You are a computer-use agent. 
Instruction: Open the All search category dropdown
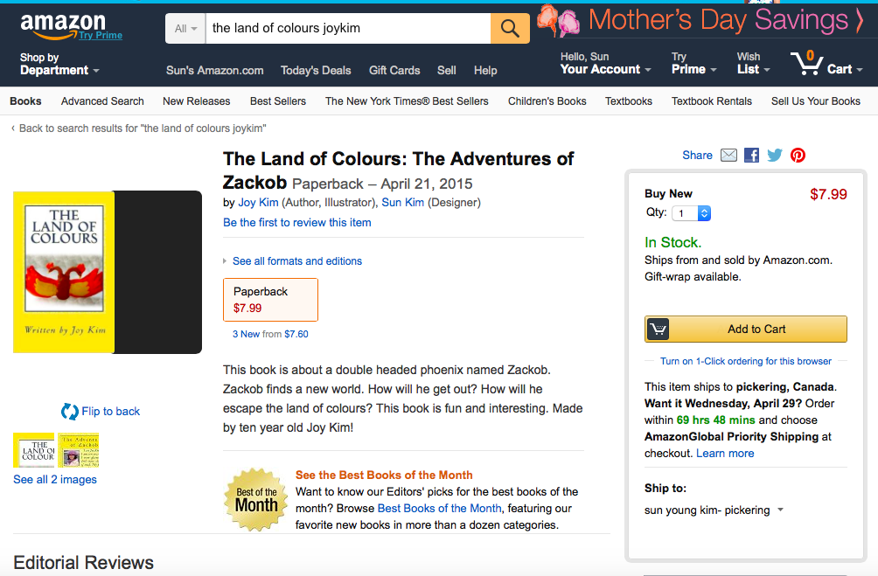tap(185, 28)
